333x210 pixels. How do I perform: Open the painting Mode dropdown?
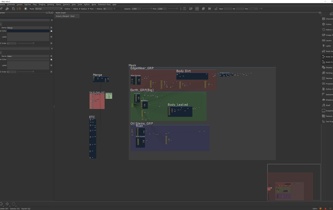click(49, 9)
